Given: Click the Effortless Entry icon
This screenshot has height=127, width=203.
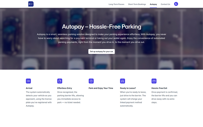Looking at the screenshot, I should [x=60, y=81].
